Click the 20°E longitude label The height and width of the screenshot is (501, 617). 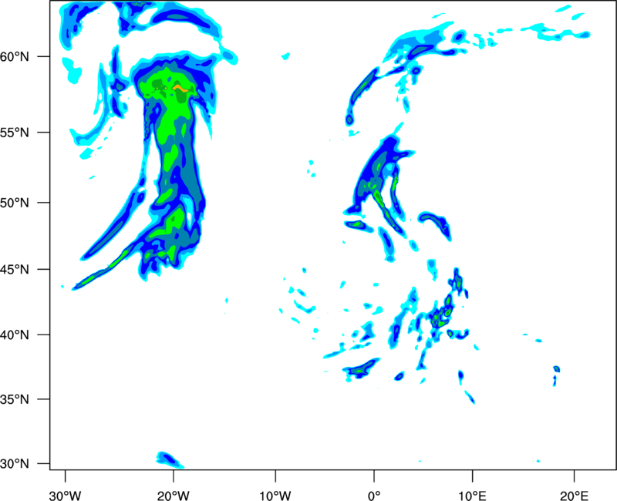(x=574, y=496)
